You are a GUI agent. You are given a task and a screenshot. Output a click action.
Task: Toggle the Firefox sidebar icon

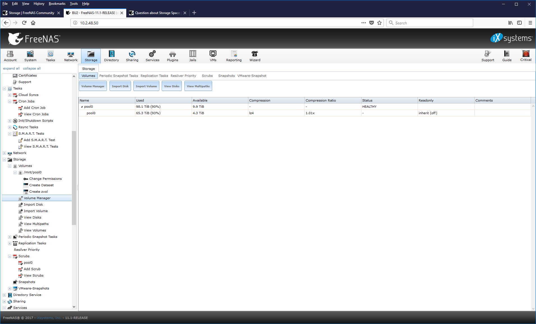pyautogui.click(x=519, y=23)
